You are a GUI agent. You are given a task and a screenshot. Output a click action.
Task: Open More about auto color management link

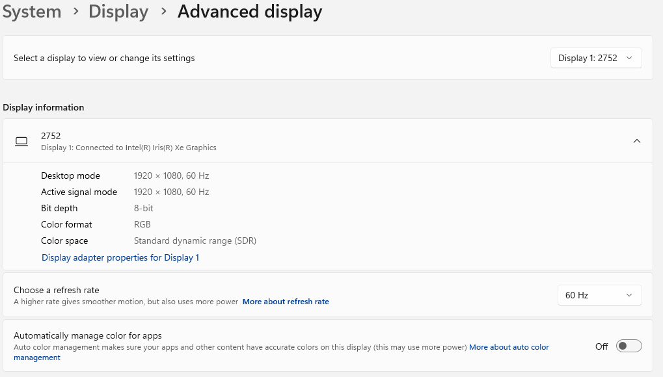508,347
